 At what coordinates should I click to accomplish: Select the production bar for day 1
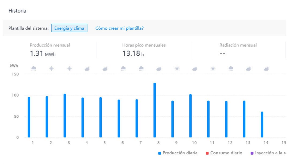click(x=29, y=117)
